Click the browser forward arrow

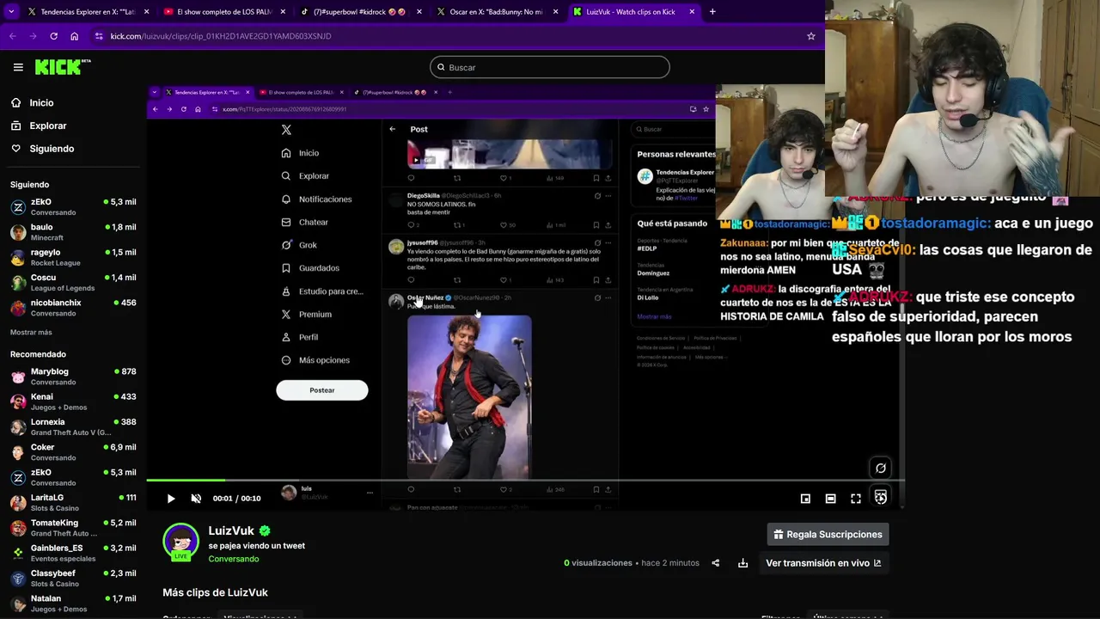[x=33, y=36]
